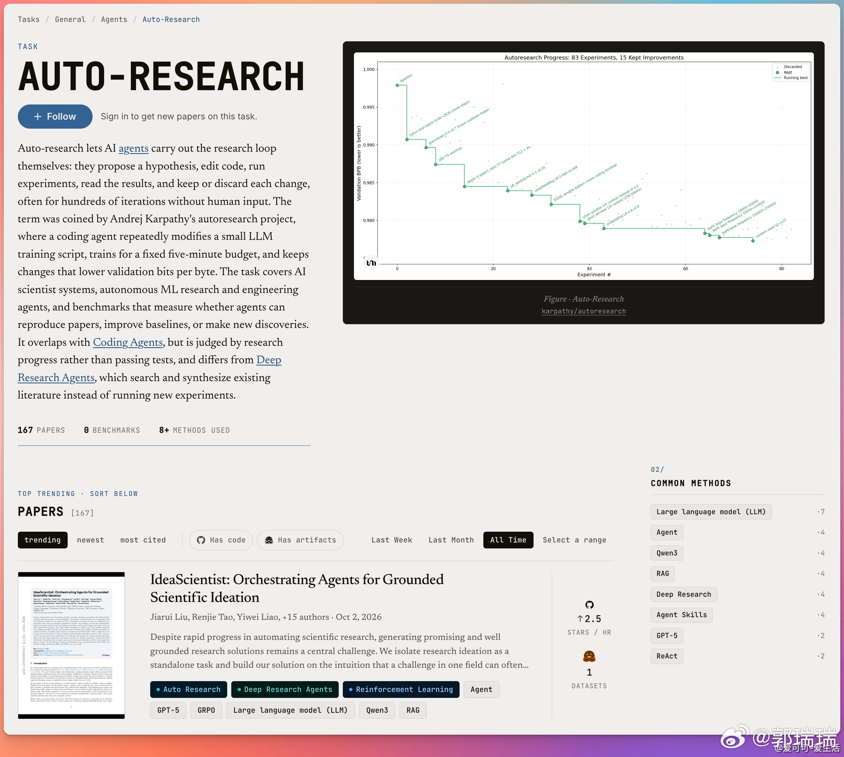This screenshot has width=844, height=757.
Task: Select the All Time range option
Action: (x=508, y=540)
